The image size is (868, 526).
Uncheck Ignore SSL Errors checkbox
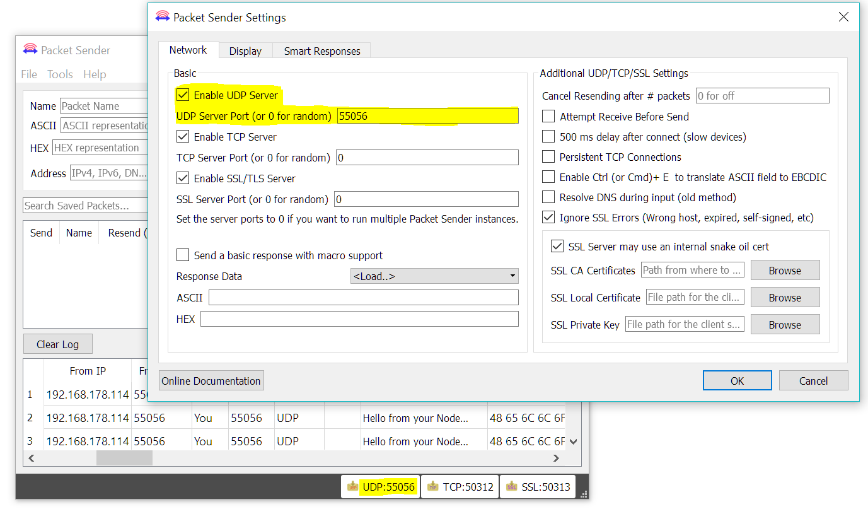(x=548, y=218)
